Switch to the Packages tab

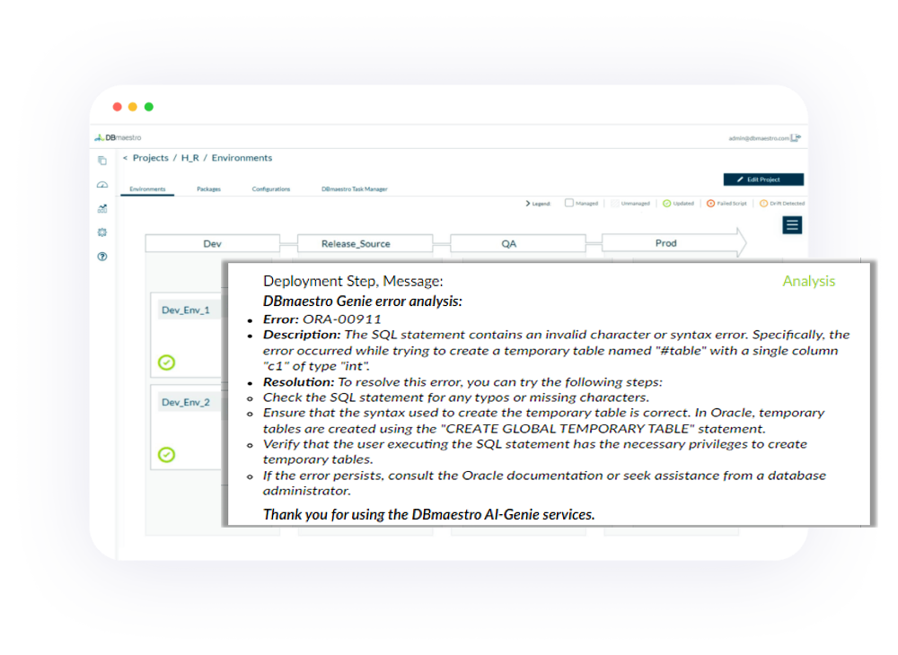(208, 189)
